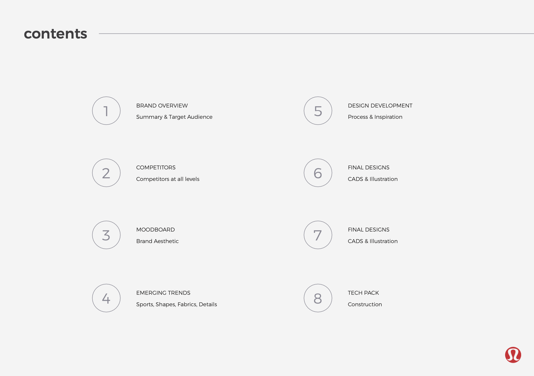534x376 pixels.
Task: Open the BRAND OVERVIEW section heading
Action: click(x=162, y=106)
